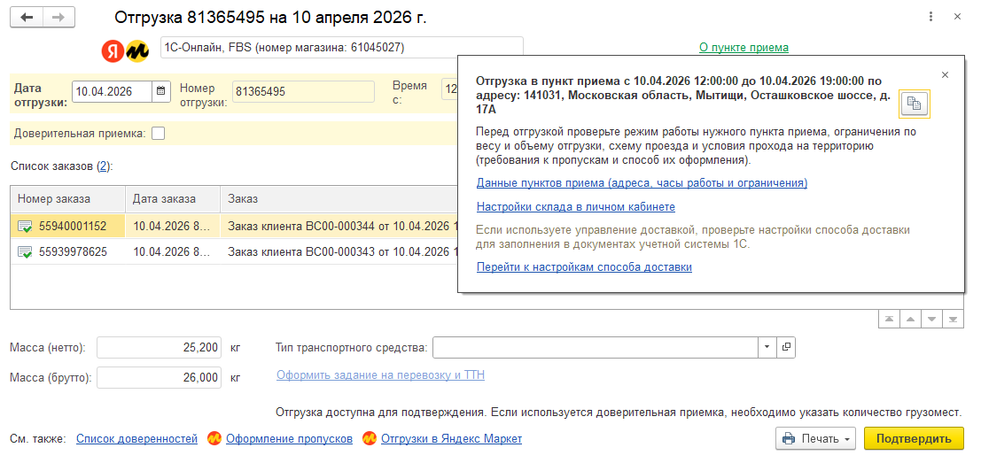The height and width of the screenshot is (463, 981).
Task: Open the calendar picker for Дата отгрузки
Action: pyautogui.click(x=160, y=91)
